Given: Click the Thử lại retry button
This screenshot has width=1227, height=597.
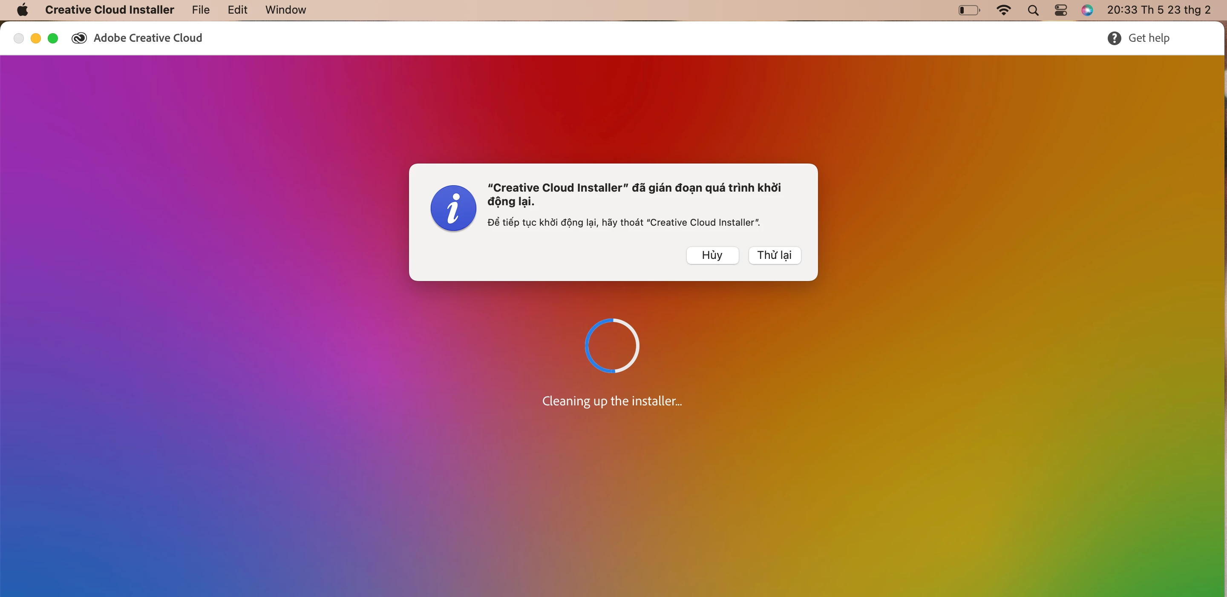Looking at the screenshot, I should [x=774, y=255].
